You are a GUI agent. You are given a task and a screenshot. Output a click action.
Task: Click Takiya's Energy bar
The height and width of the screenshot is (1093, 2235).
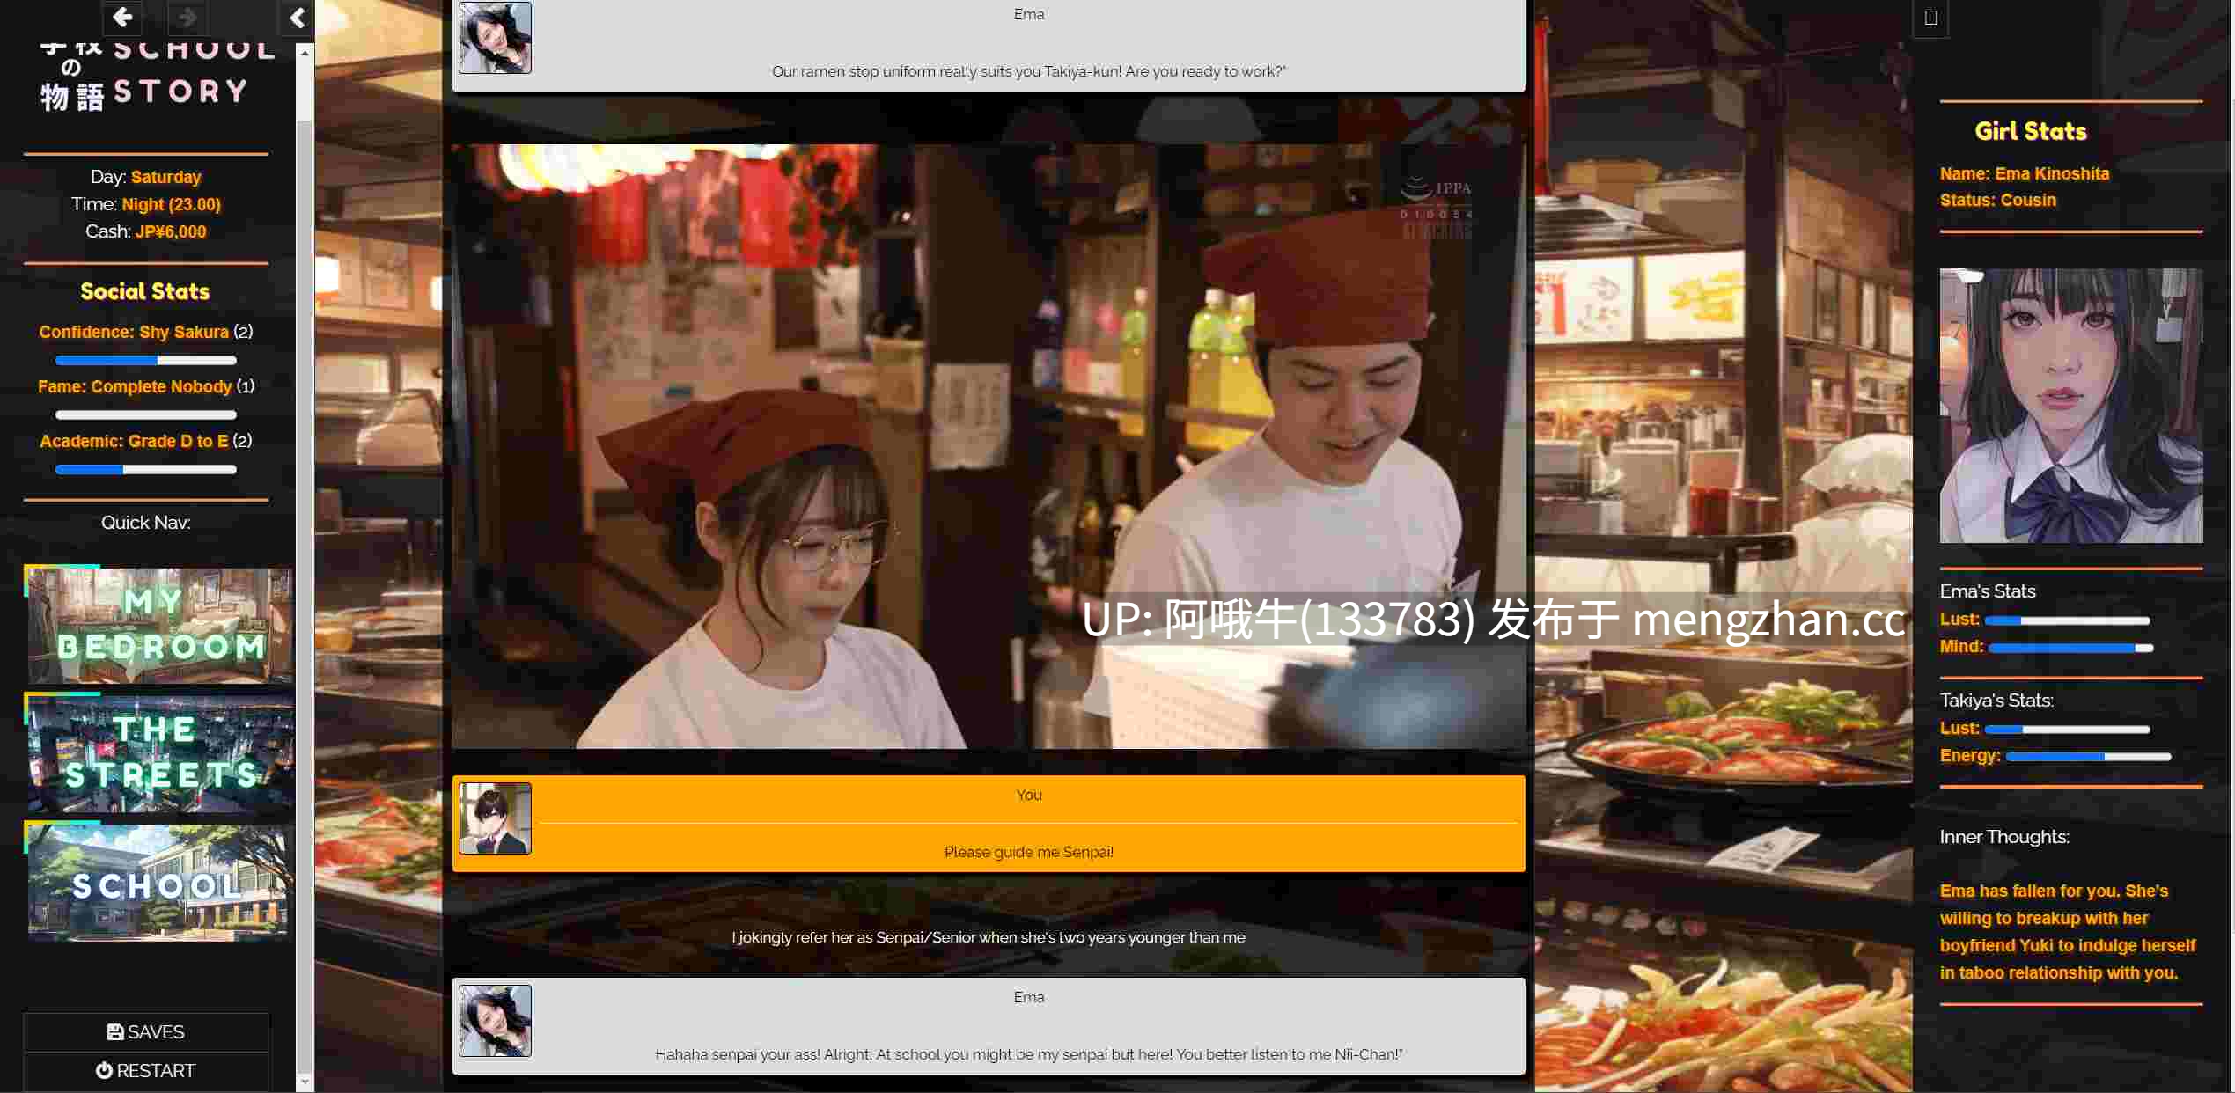coord(2089,757)
